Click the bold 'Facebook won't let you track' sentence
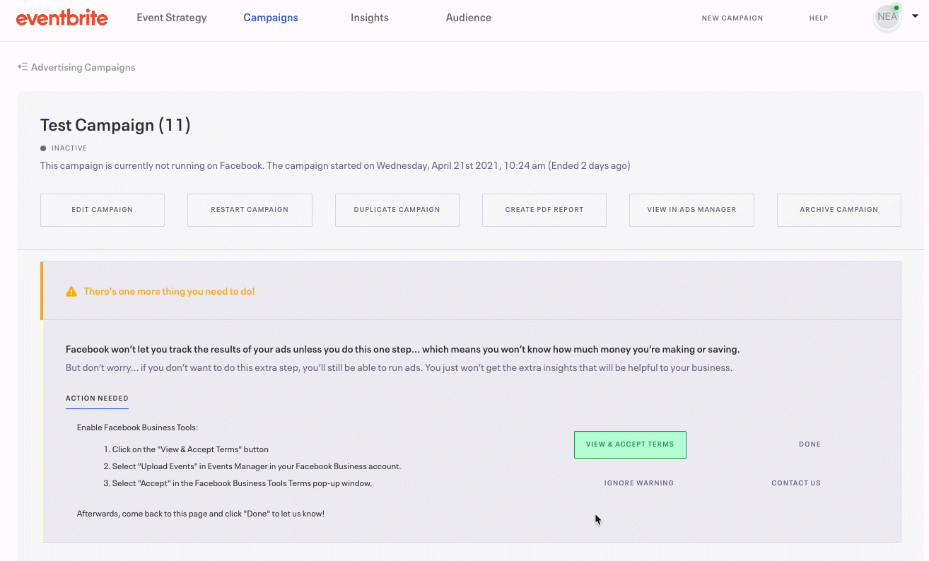This screenshot has height=561, width=929. tap(403, 349)
